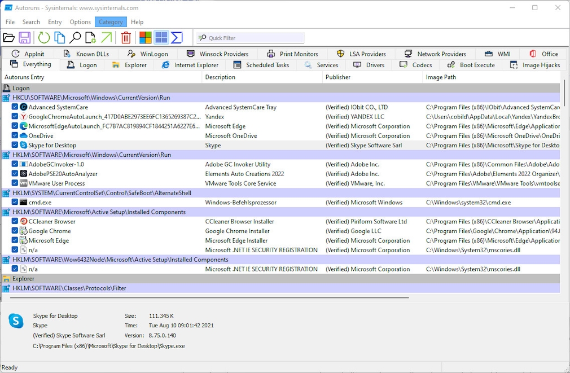Screen dimensions: 570x373
Task: Open the Find search icon in the toolbar
Action: tap(76, 37)
